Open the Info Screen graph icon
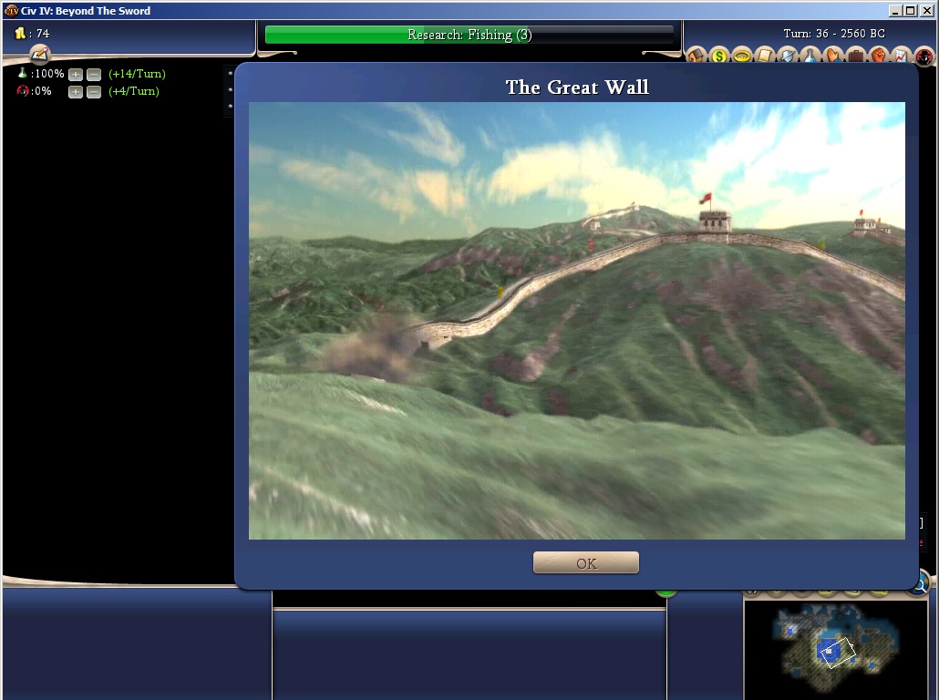The image size is (939, 700). [x=902, y=57]
